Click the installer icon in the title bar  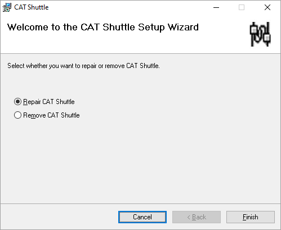(7, 7)
